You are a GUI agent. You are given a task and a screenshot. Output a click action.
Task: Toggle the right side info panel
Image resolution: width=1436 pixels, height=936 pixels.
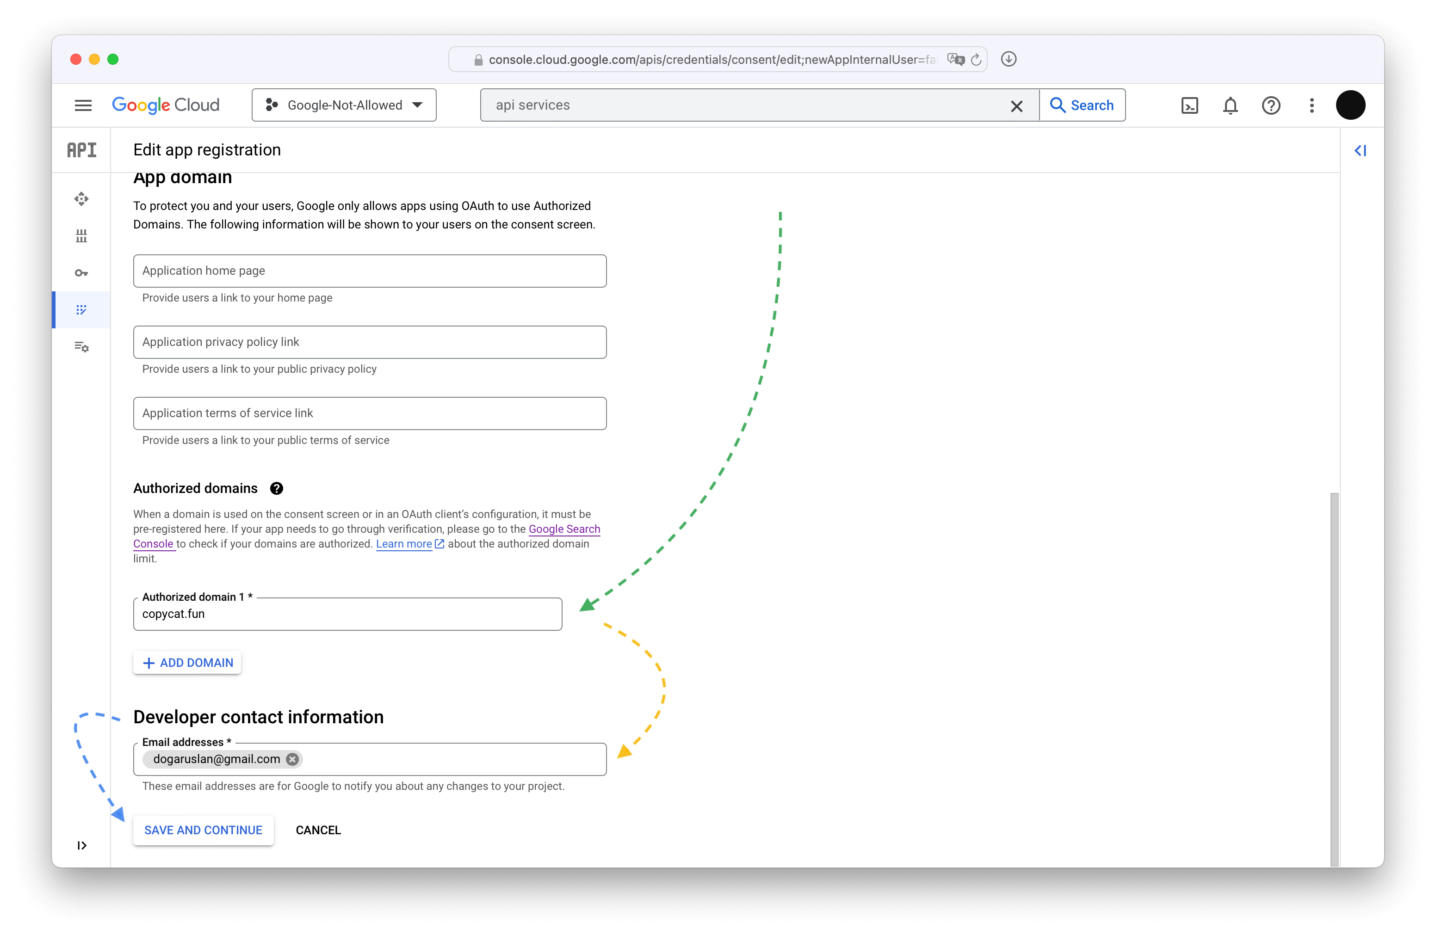pyautogui.click(x=1361, y=151)
